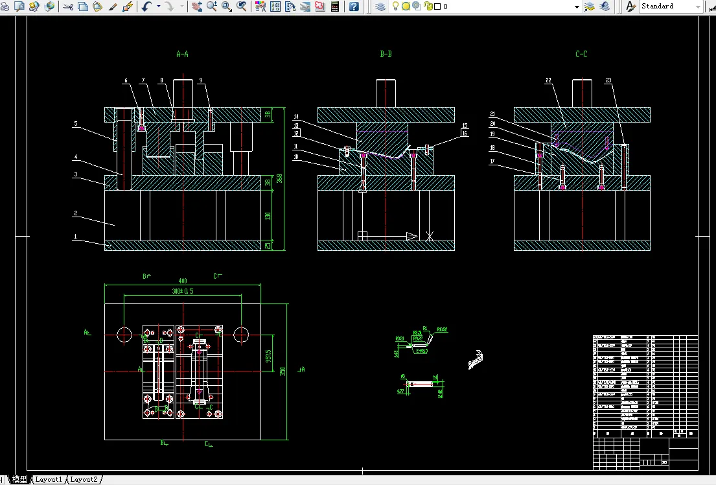Open the QuickCalc calculator
This screenshot has height=485, width=716.
pos(335,6)
